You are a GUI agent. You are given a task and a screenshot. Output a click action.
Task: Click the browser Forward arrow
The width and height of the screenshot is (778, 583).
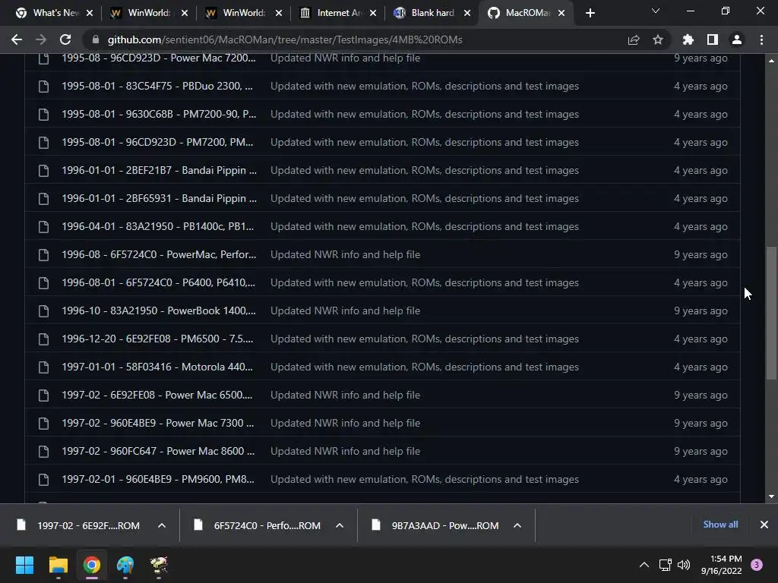point(41,39)
